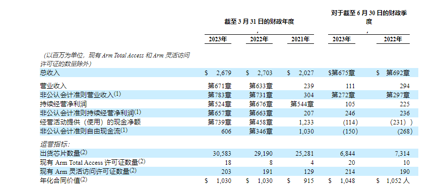Click 非公认会计准则持续经营净利润(1) label

[x=90, y=113]
